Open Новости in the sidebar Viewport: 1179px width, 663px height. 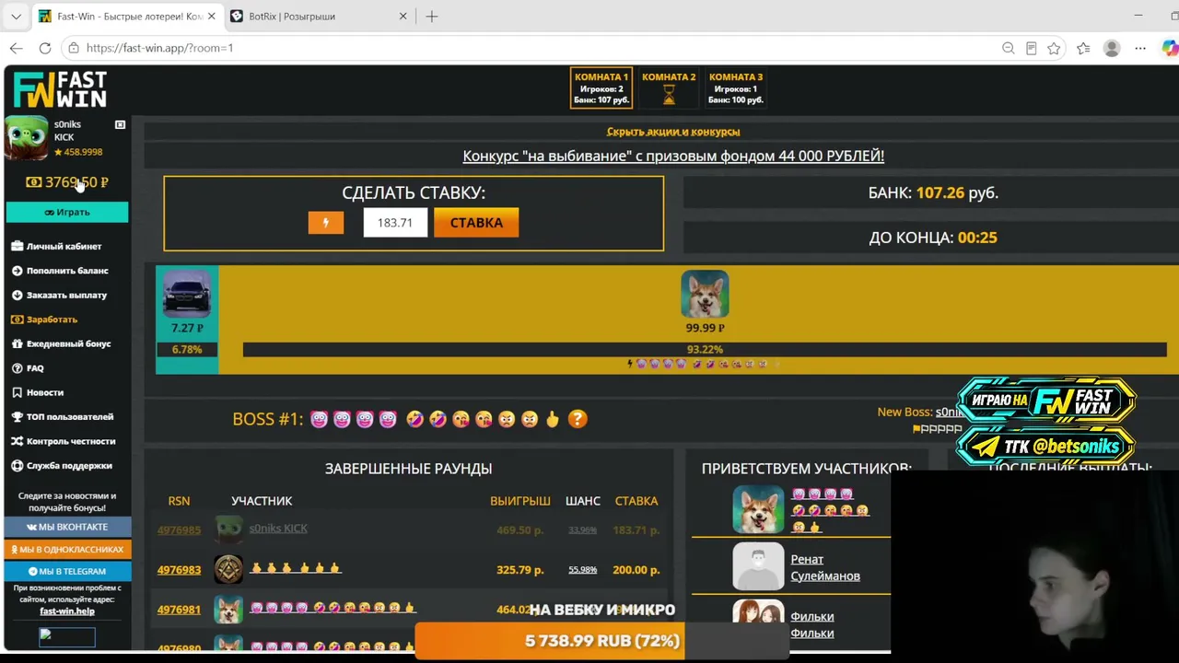[x=45, y=392]
